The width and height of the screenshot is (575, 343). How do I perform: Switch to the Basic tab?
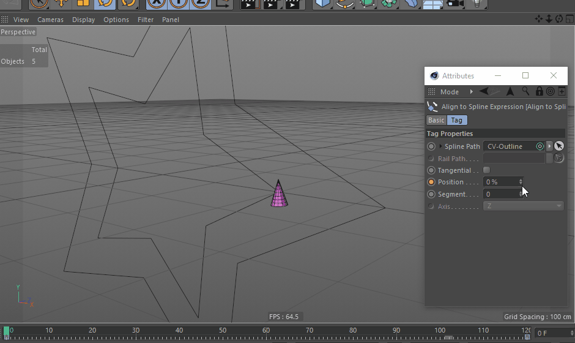(436, 120)
